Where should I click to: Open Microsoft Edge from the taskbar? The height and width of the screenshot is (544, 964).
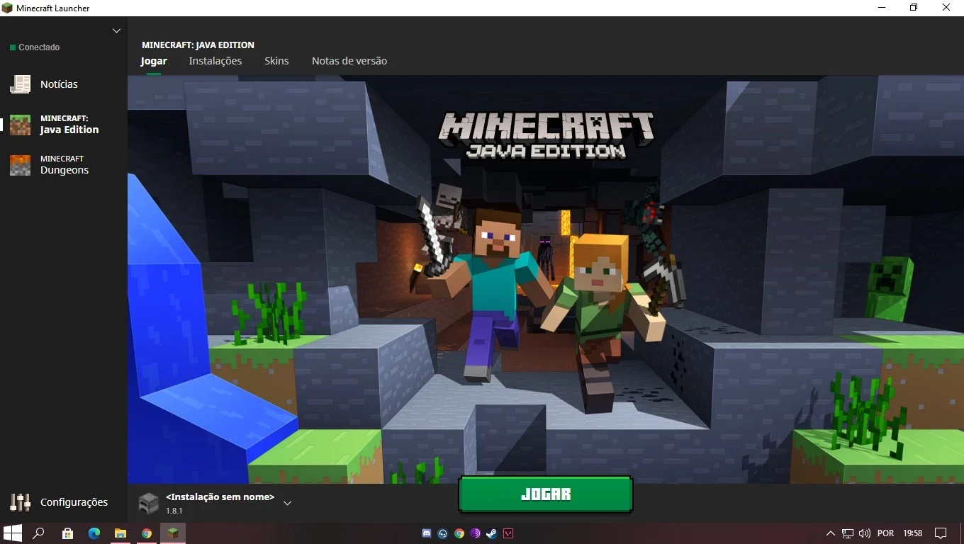94,533
